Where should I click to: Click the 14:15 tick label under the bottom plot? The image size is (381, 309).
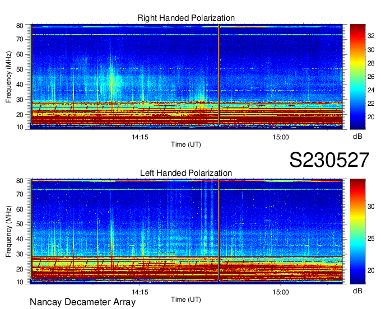(x=140, y=292)
